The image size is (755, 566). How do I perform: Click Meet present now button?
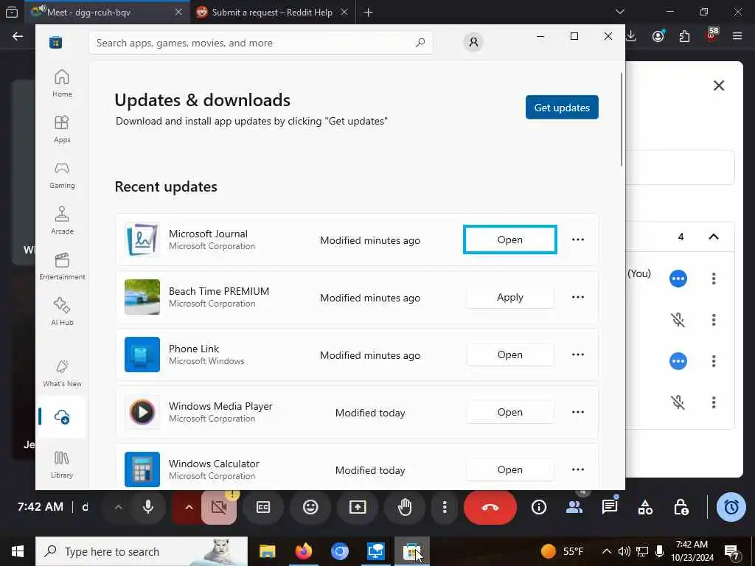click(x=358, y=507)
